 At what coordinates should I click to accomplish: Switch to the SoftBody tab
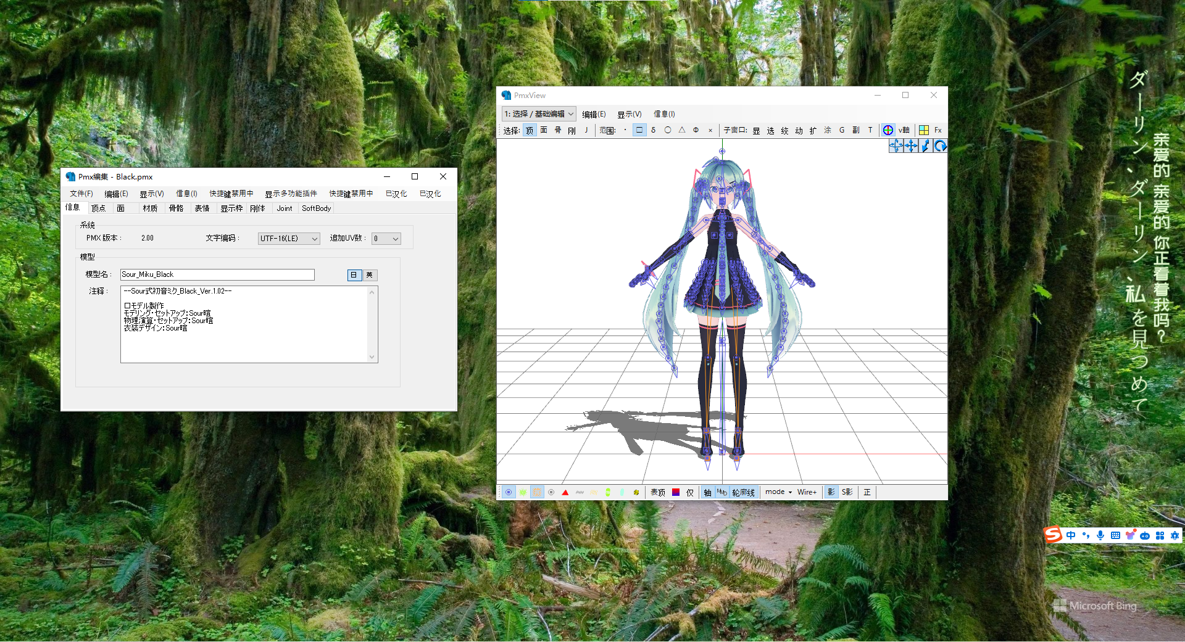pos(317,208)
